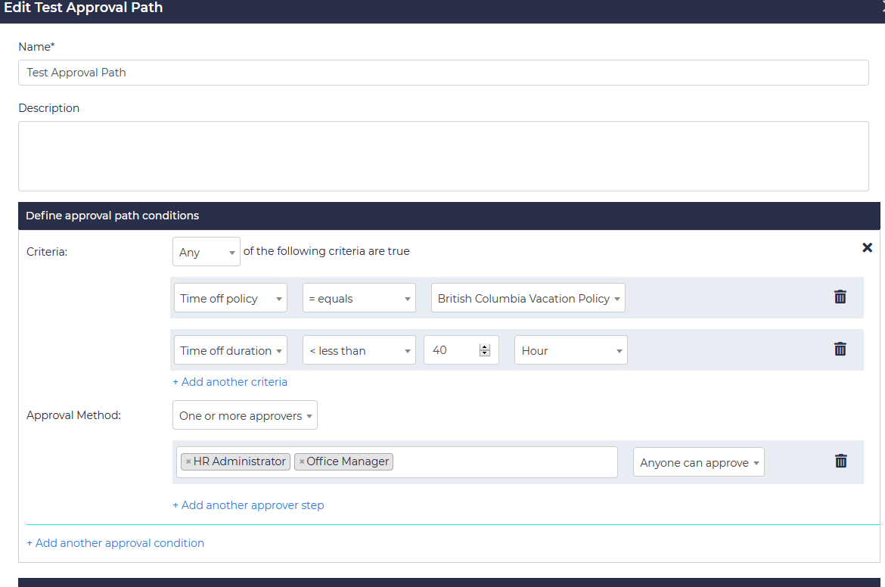Open the British Columbia Vacation Policy selector
The image size is (885, 587).
click(527, 297)
